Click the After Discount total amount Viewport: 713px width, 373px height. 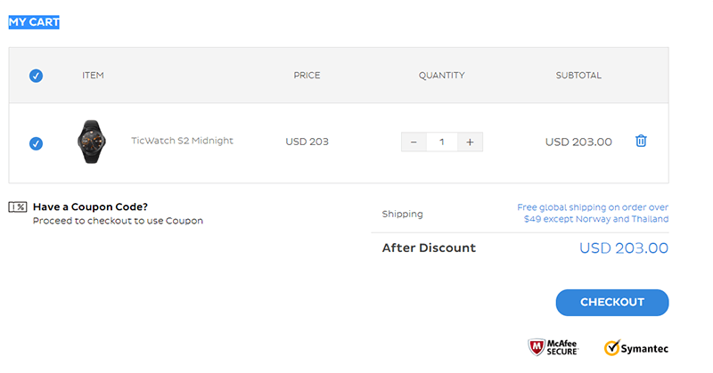pyautogui.click(x=623, y=248)
